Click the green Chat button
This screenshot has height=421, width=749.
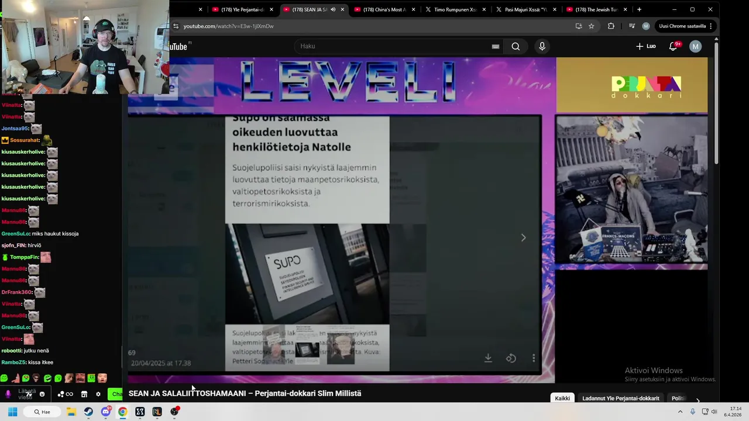tap(116, 394)
